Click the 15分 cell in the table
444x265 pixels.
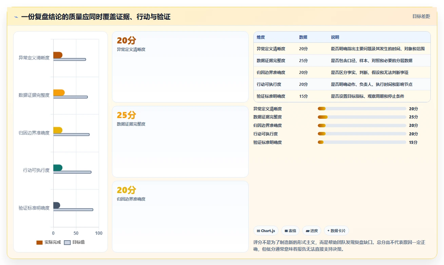click(304, 96)
